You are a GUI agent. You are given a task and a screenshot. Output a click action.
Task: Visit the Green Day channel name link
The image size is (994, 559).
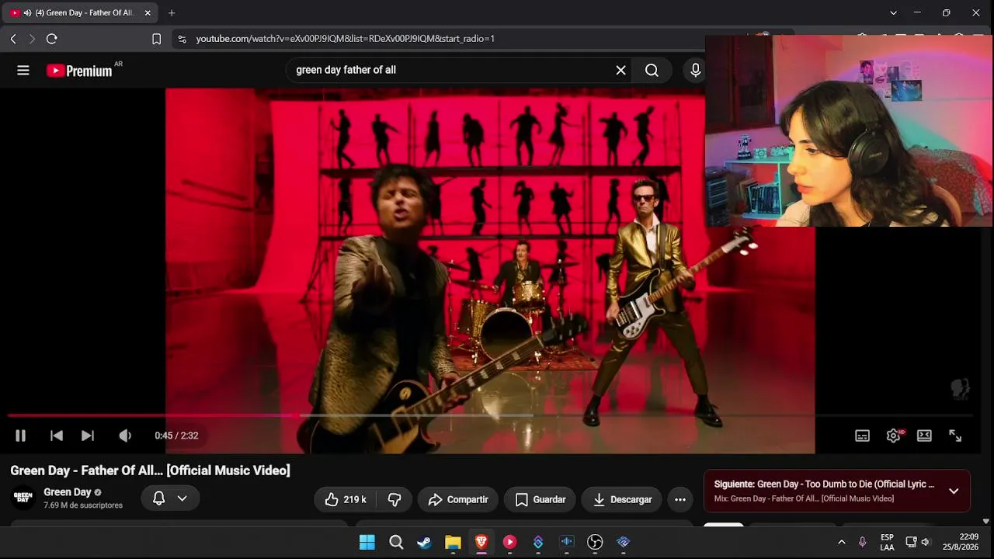tap(68, 492)
